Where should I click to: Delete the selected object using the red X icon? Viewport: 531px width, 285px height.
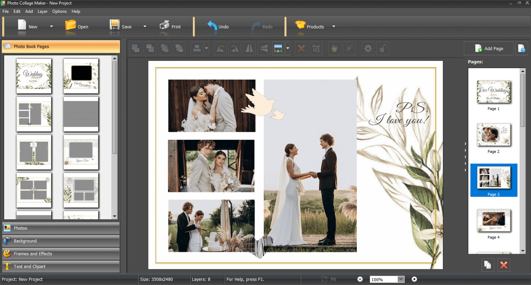tap(301, 48)
